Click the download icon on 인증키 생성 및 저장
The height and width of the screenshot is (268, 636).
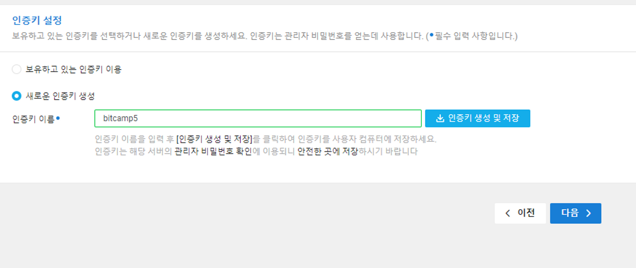click(x=440, y=118)
